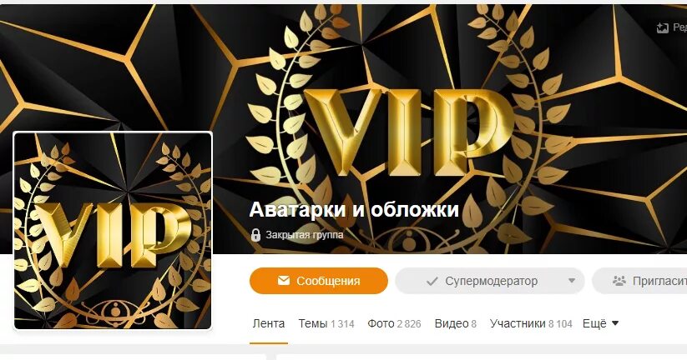Viewport: 687px width, 360px height.
Task: Click the group title Аватарки и обложки
Action: pos(354,210)
